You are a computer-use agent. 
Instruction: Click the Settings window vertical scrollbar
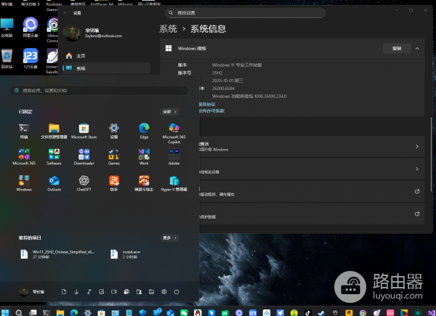(431, 154)
